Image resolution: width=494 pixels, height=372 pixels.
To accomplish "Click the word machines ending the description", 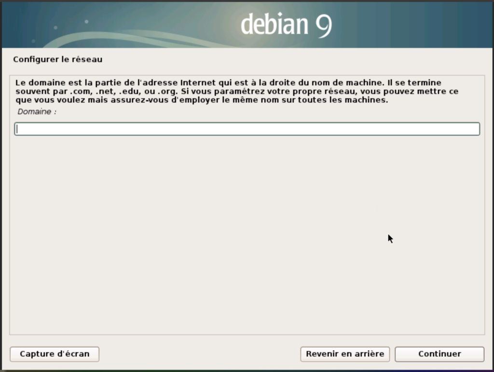I will (x=369, y=100).
